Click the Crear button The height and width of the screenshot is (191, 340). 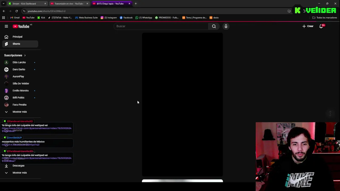point(308,26)
